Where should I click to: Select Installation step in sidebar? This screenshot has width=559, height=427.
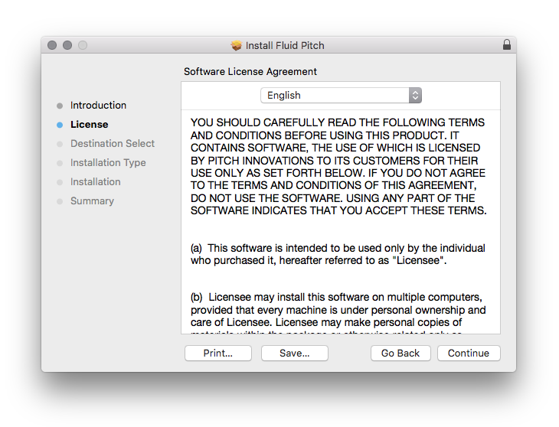[x=96, y=182]
